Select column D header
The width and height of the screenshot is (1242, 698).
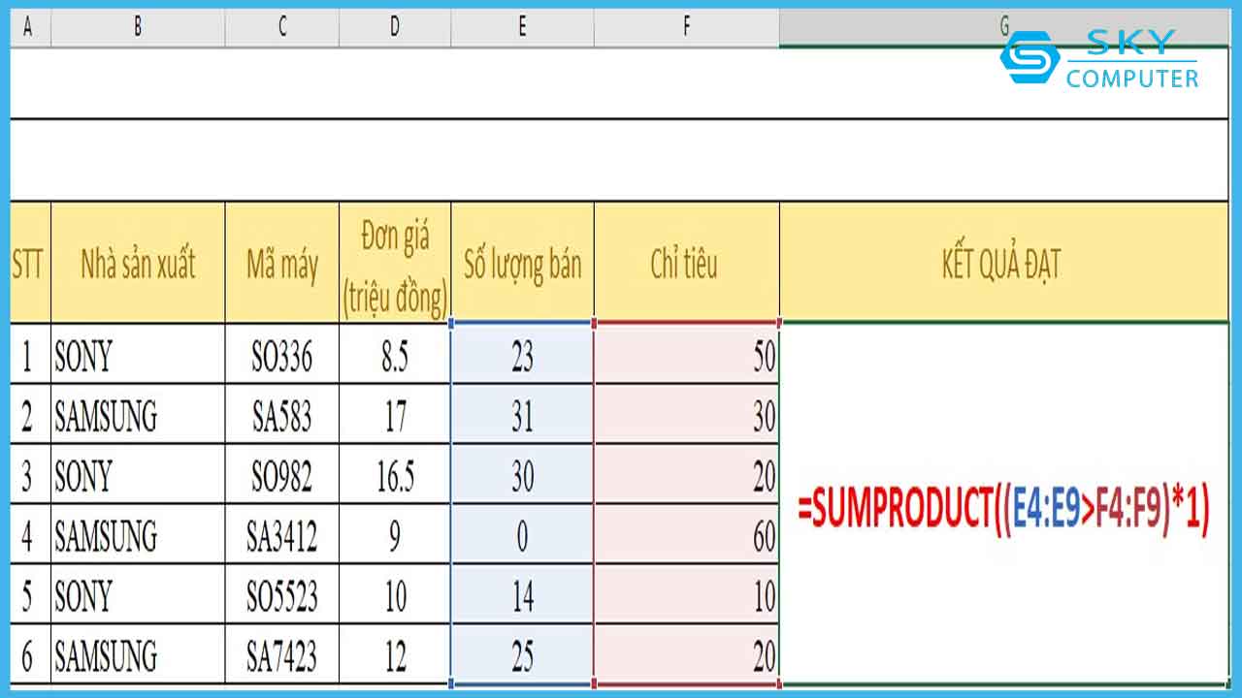click(x=395, y=27)
